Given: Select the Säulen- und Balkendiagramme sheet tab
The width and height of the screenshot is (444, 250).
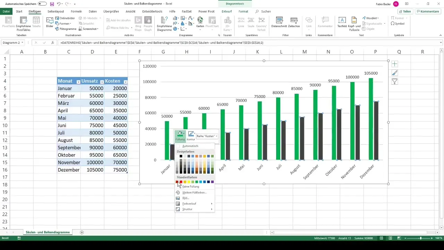Looking at the screenshot, I should (49, 232).
